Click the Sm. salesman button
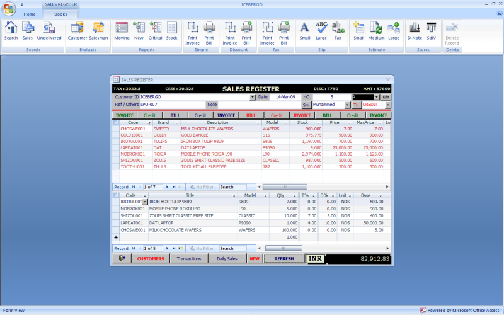Viewport: 504px width, 315px height. [306, 105]
